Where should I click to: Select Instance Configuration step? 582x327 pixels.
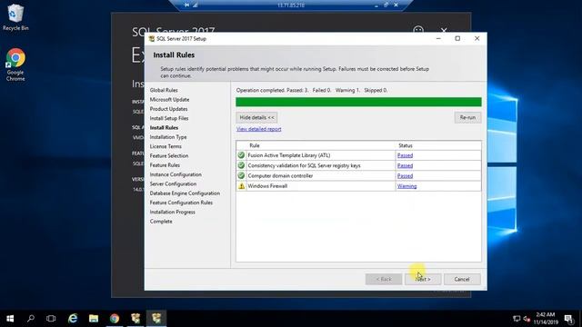coord(176,174)
